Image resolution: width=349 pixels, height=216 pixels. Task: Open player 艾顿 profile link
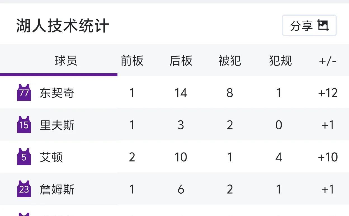[51, 157]
